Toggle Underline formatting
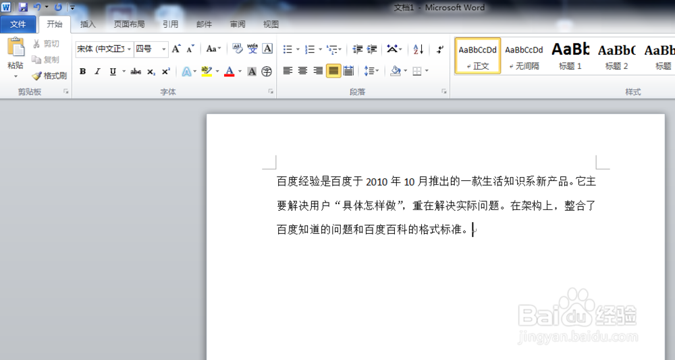The width and height of the screenshot is (675, 360). click(x=113, y=72)
